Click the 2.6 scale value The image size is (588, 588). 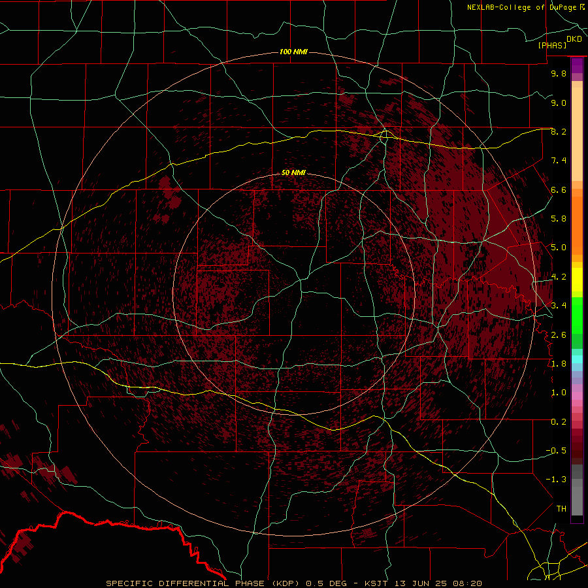(x=559, y=335)
